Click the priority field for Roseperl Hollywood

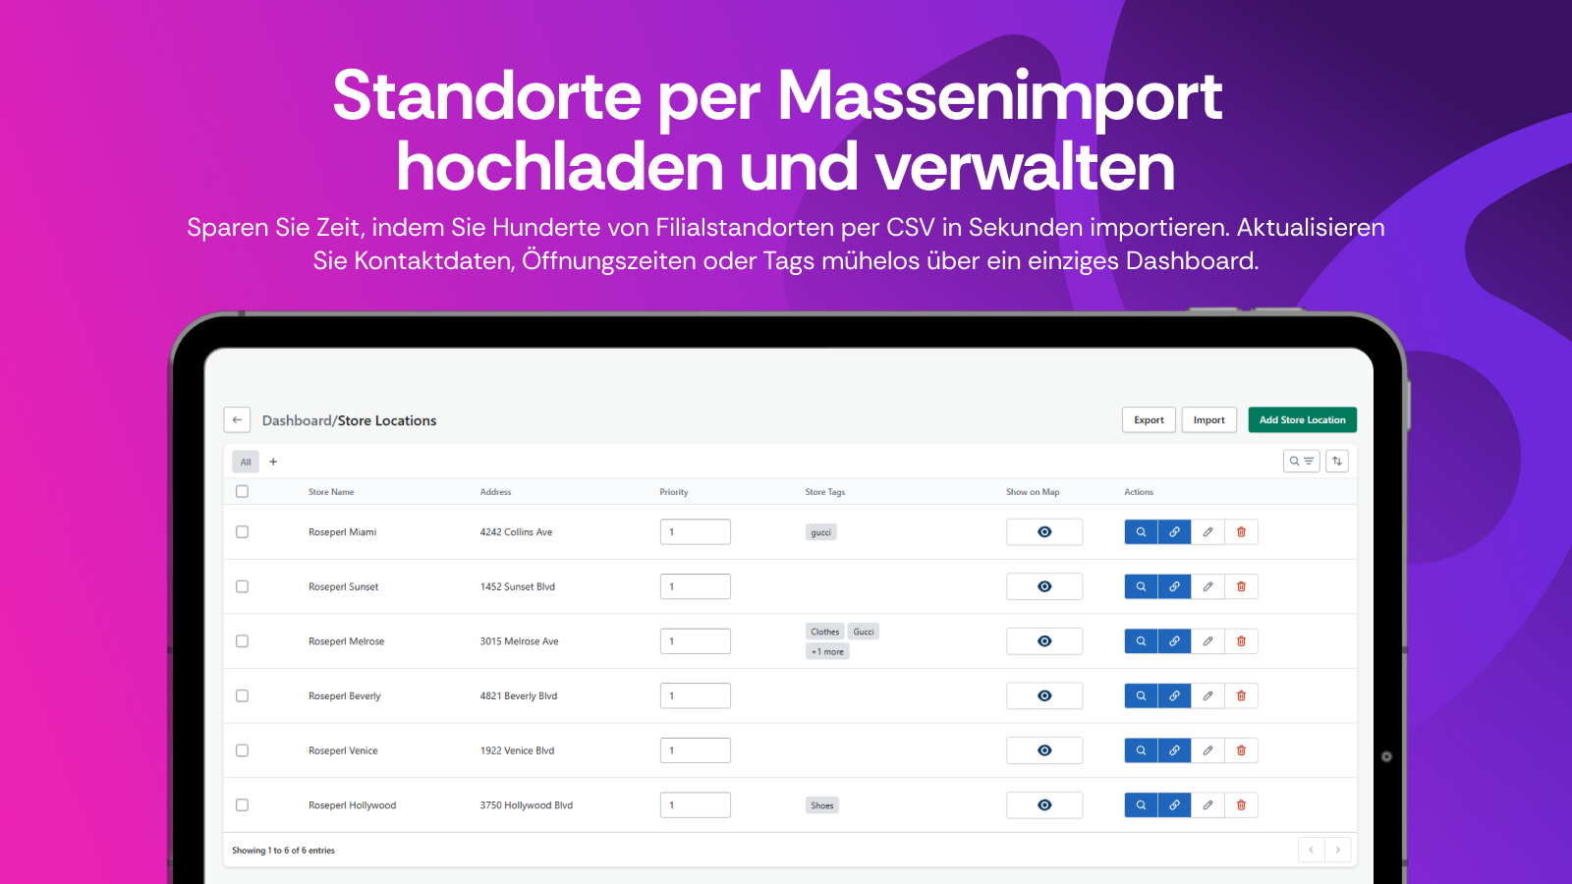coord(695,804)
